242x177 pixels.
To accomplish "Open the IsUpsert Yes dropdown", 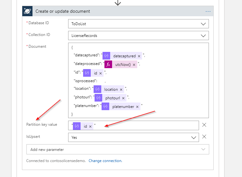I will [193, 138].
